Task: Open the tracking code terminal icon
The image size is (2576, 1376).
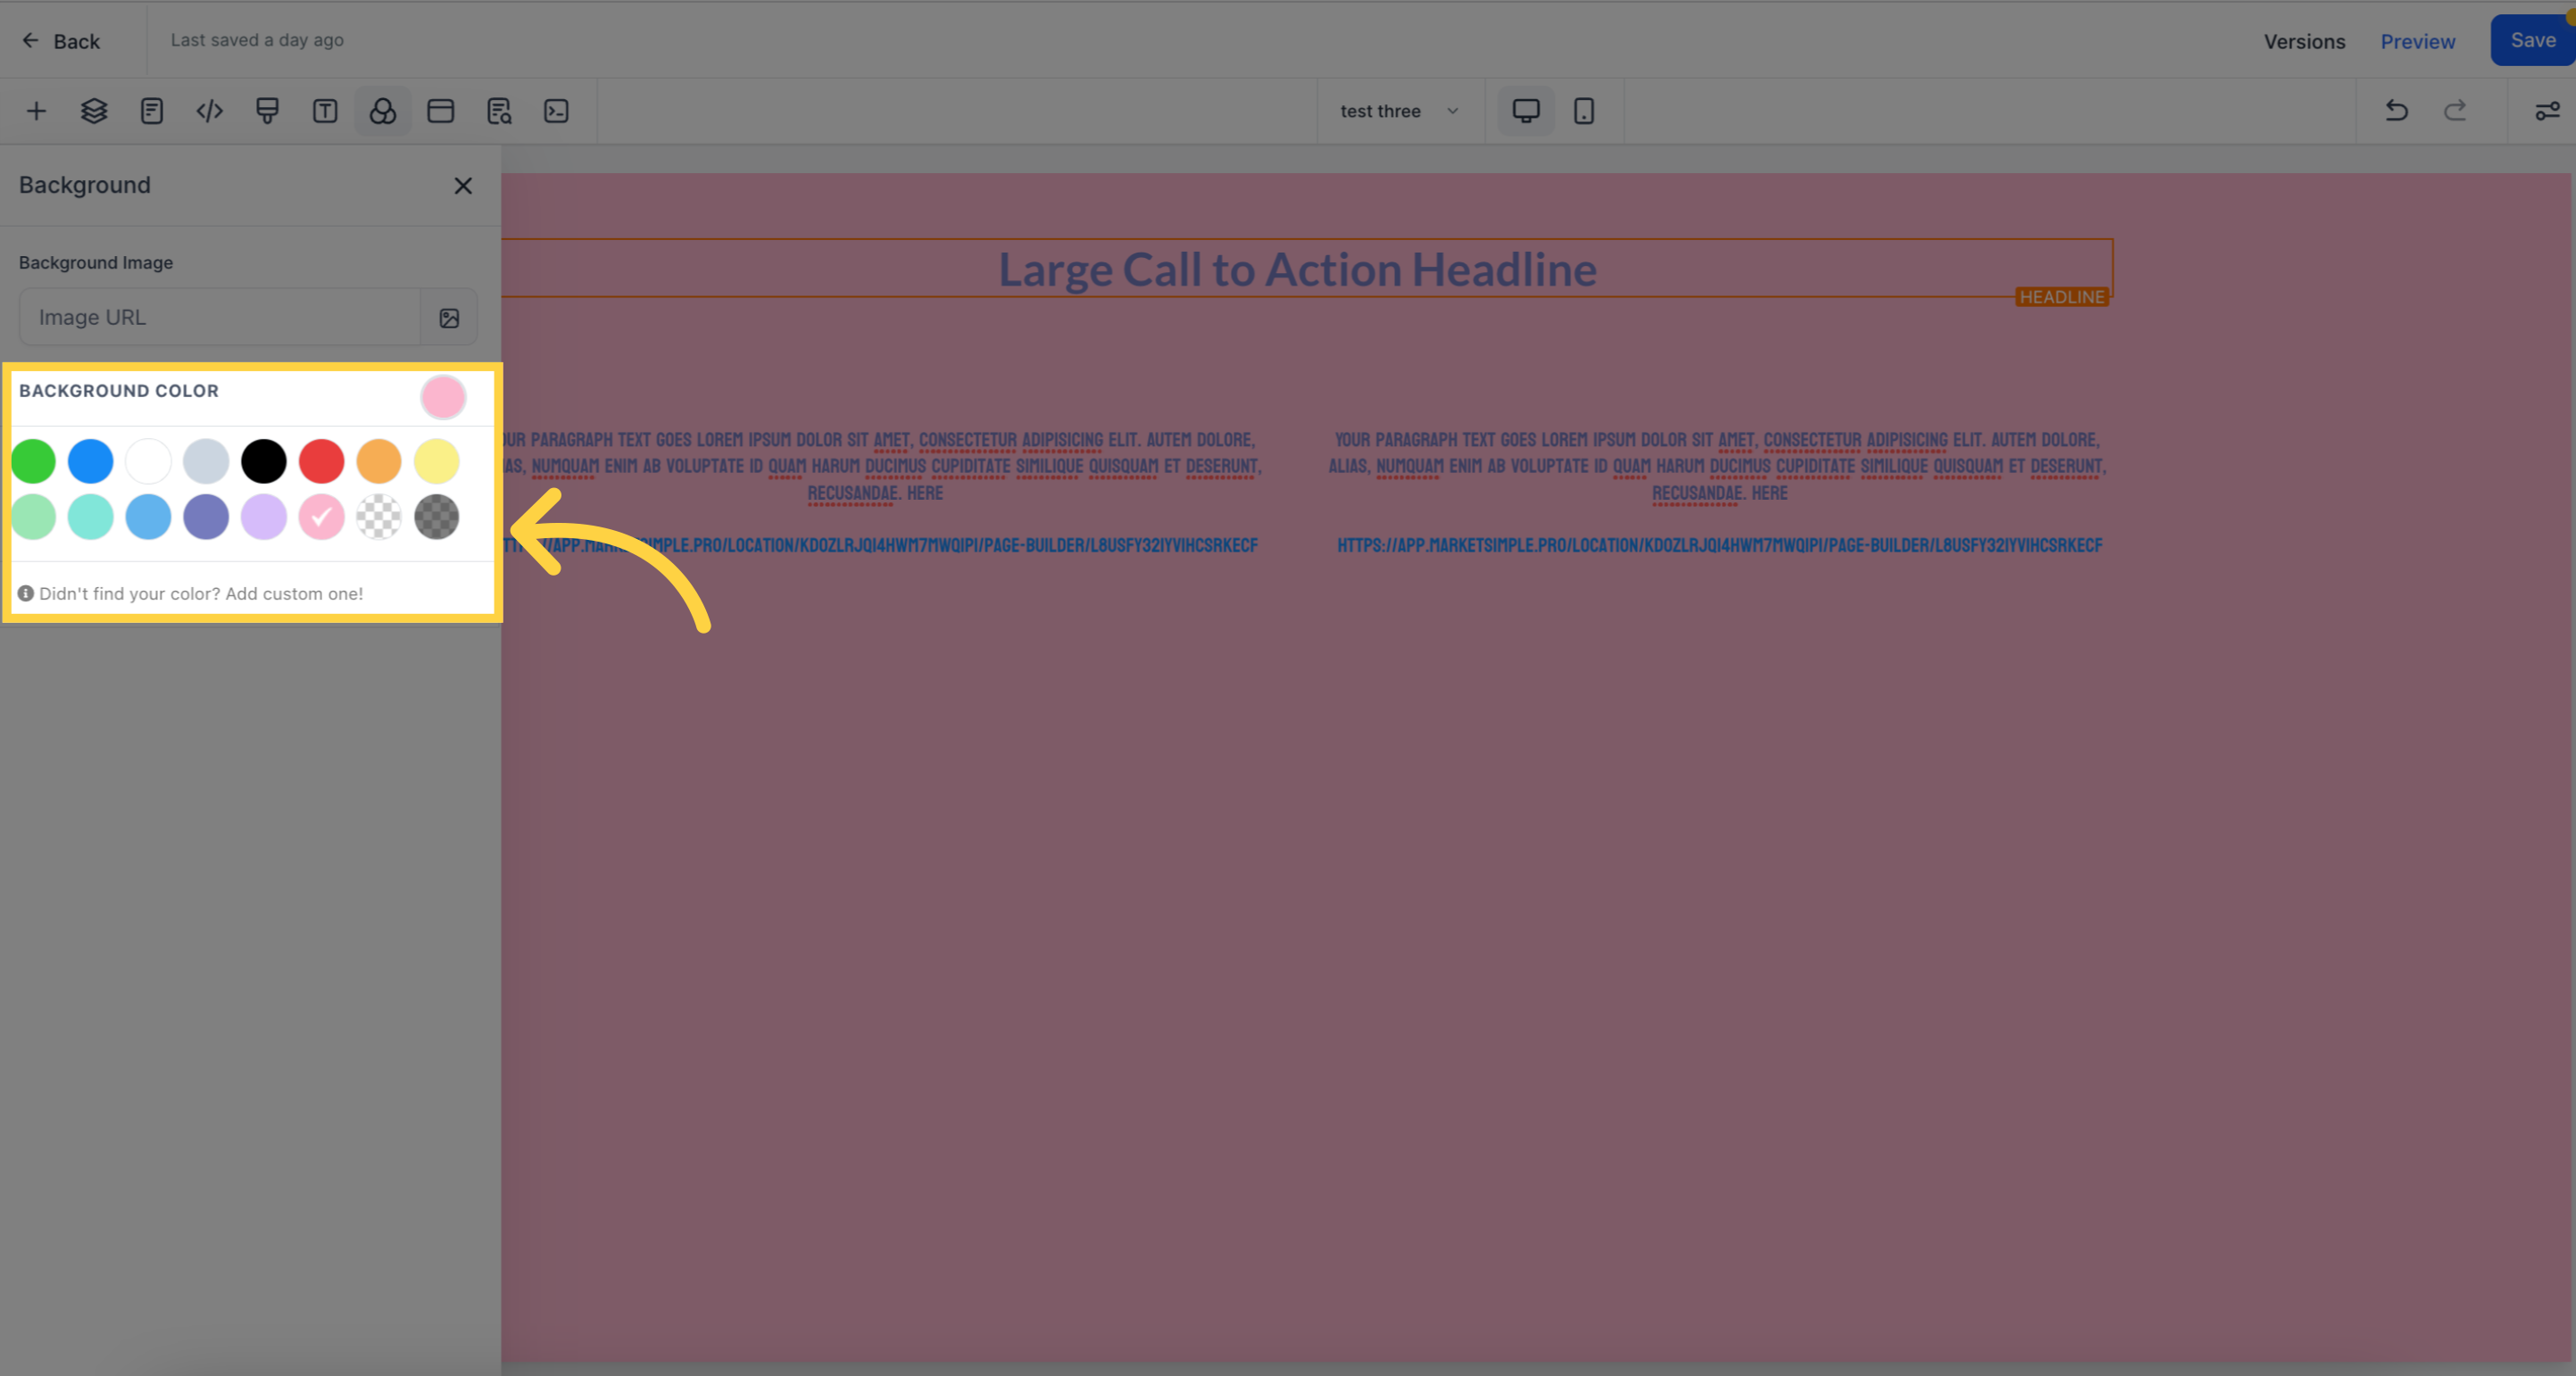Action: (x=556, y=111)
